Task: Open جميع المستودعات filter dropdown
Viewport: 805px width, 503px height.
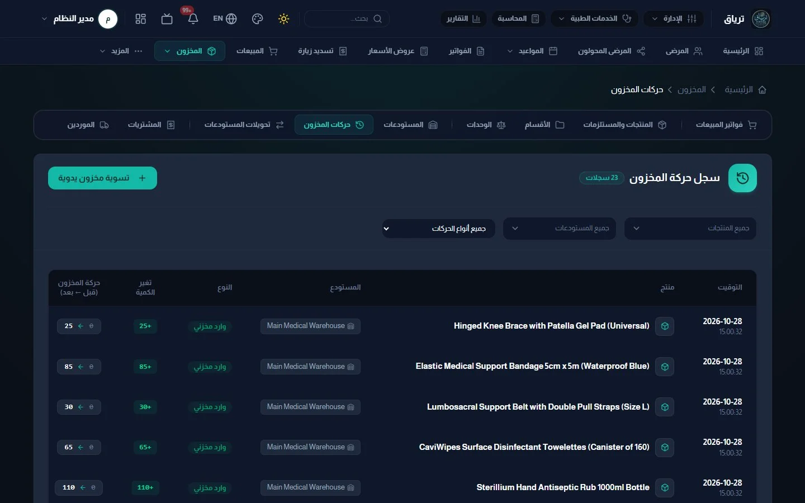Action: [560, 229]
